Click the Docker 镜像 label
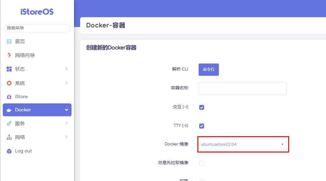Screen dimensions: 326x181 176,144
